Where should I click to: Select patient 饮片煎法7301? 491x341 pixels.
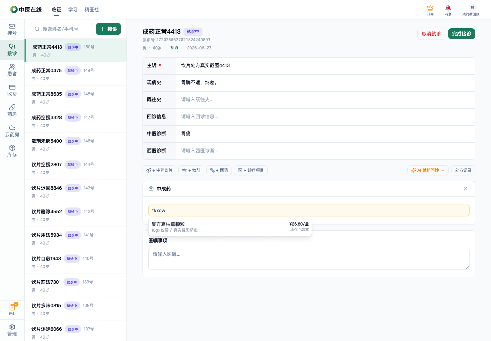click(76, 285)
